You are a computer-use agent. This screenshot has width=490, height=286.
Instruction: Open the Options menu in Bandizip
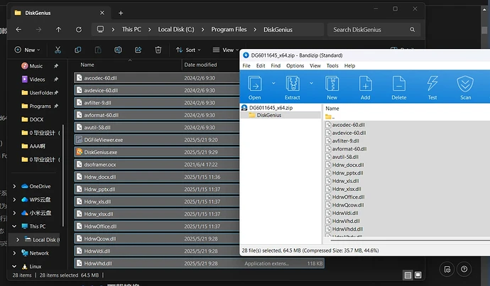coord(295,66)
